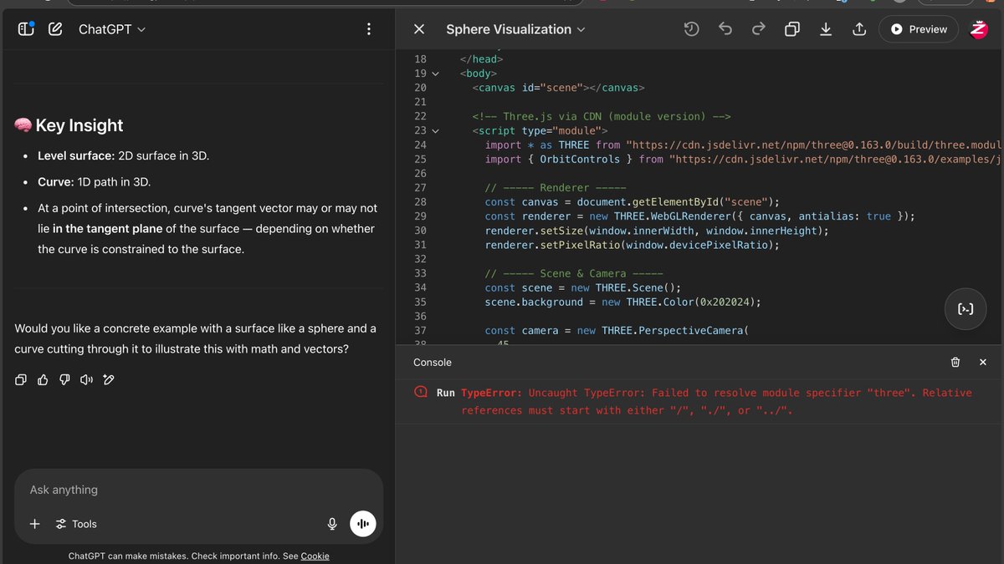Screen dimensions: 1004x564
Task: Place cursor on import OrbitControls line
Action: pyautogui.click(x=743, y=159)
